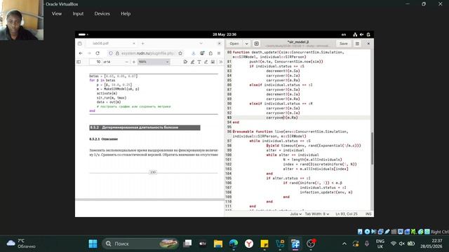Zoom in on the PDF
The height and width of the screenshot is (252, 449).
pos(134,62)
